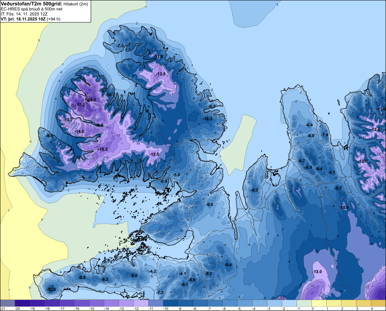Click the -8.7 label near -8.9 and -9.4
386x311 pixels.
pos(301,161)
